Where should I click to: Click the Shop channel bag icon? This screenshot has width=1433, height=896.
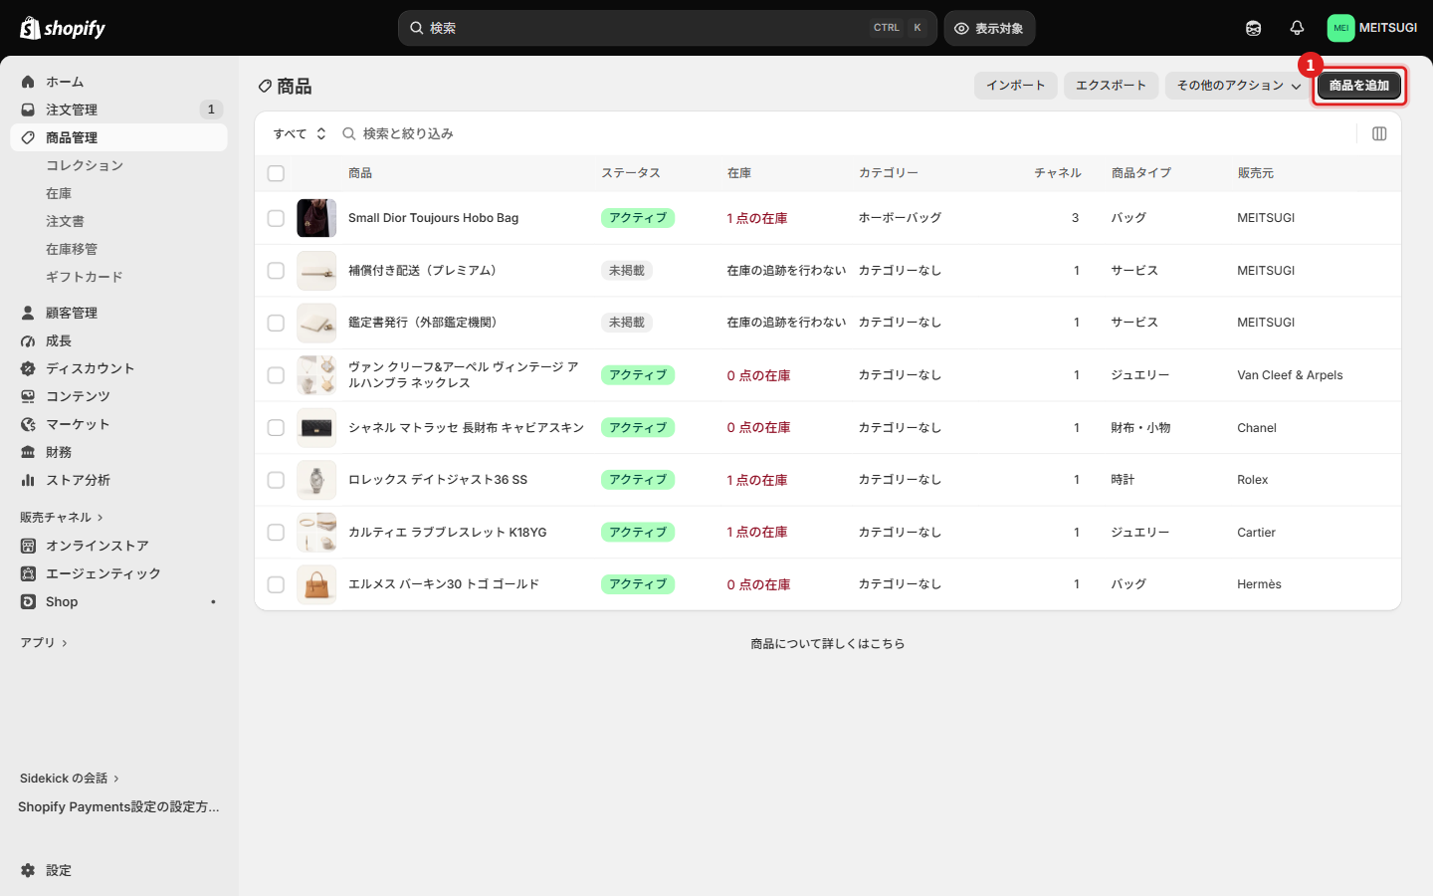[x=28, y=601]
